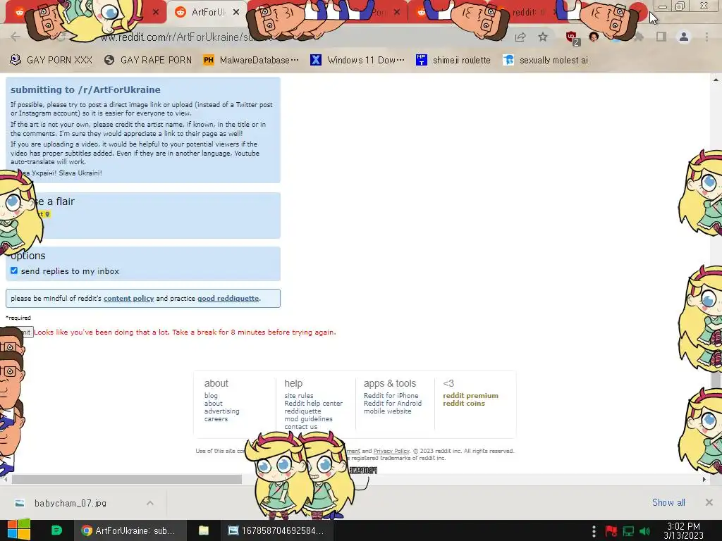Open Chrome's three-dot menu

(x=706, y=37)
